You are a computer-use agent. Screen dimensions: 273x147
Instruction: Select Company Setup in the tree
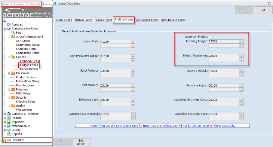[26, 49]
